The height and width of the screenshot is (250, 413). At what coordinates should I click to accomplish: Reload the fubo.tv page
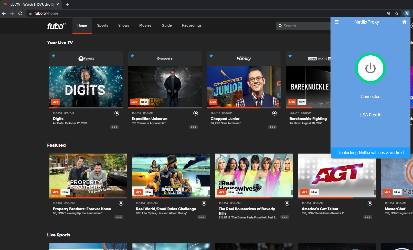pos(20,13)
